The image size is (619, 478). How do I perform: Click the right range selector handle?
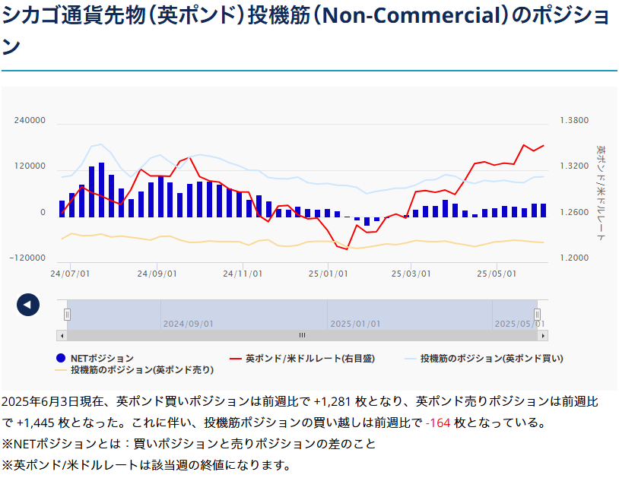[x=537, y=315]
